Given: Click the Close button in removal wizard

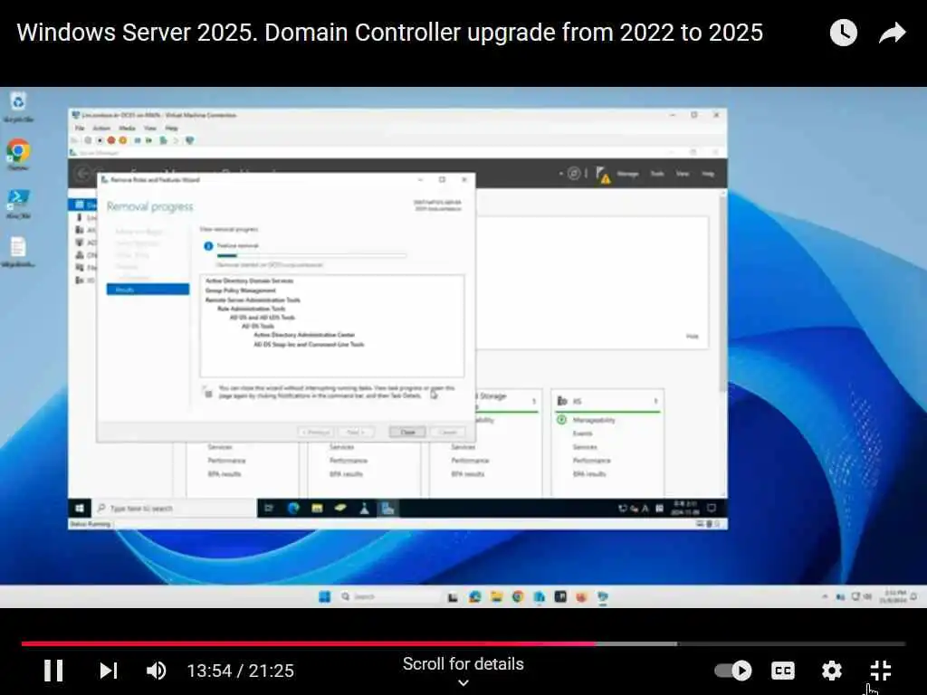Looking at the screenshot, I should point(407,433).
